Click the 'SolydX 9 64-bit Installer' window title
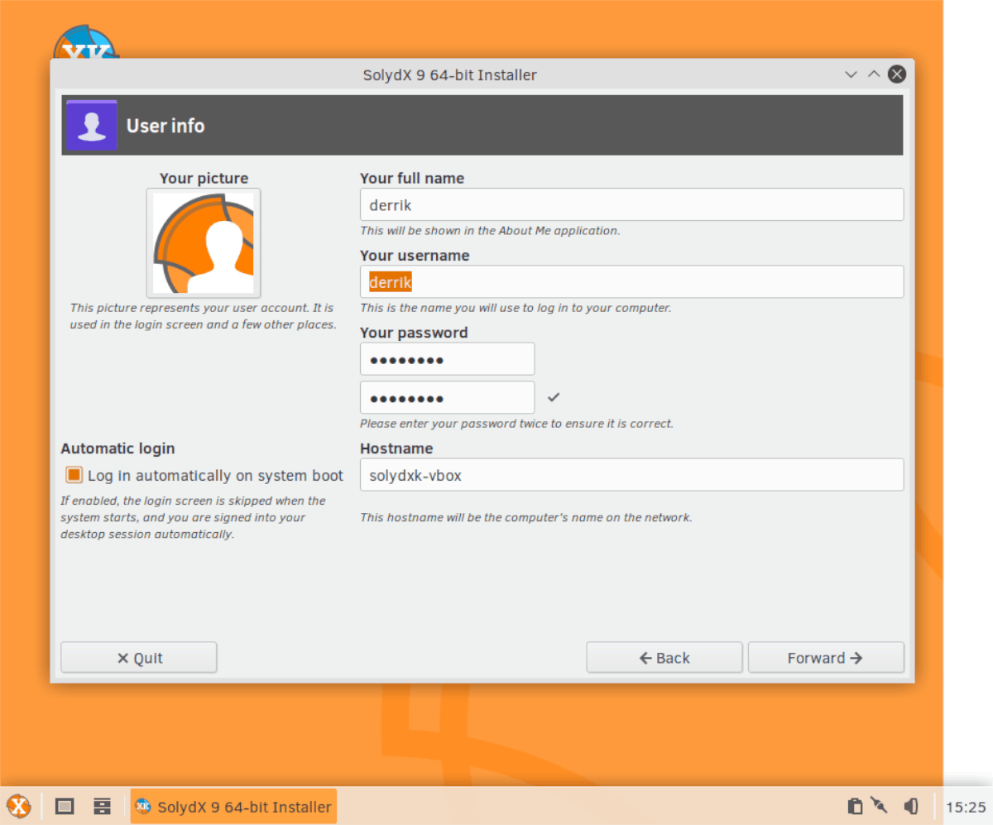The image size is (993, 825). pyautogui.click(x=450, y=75)
